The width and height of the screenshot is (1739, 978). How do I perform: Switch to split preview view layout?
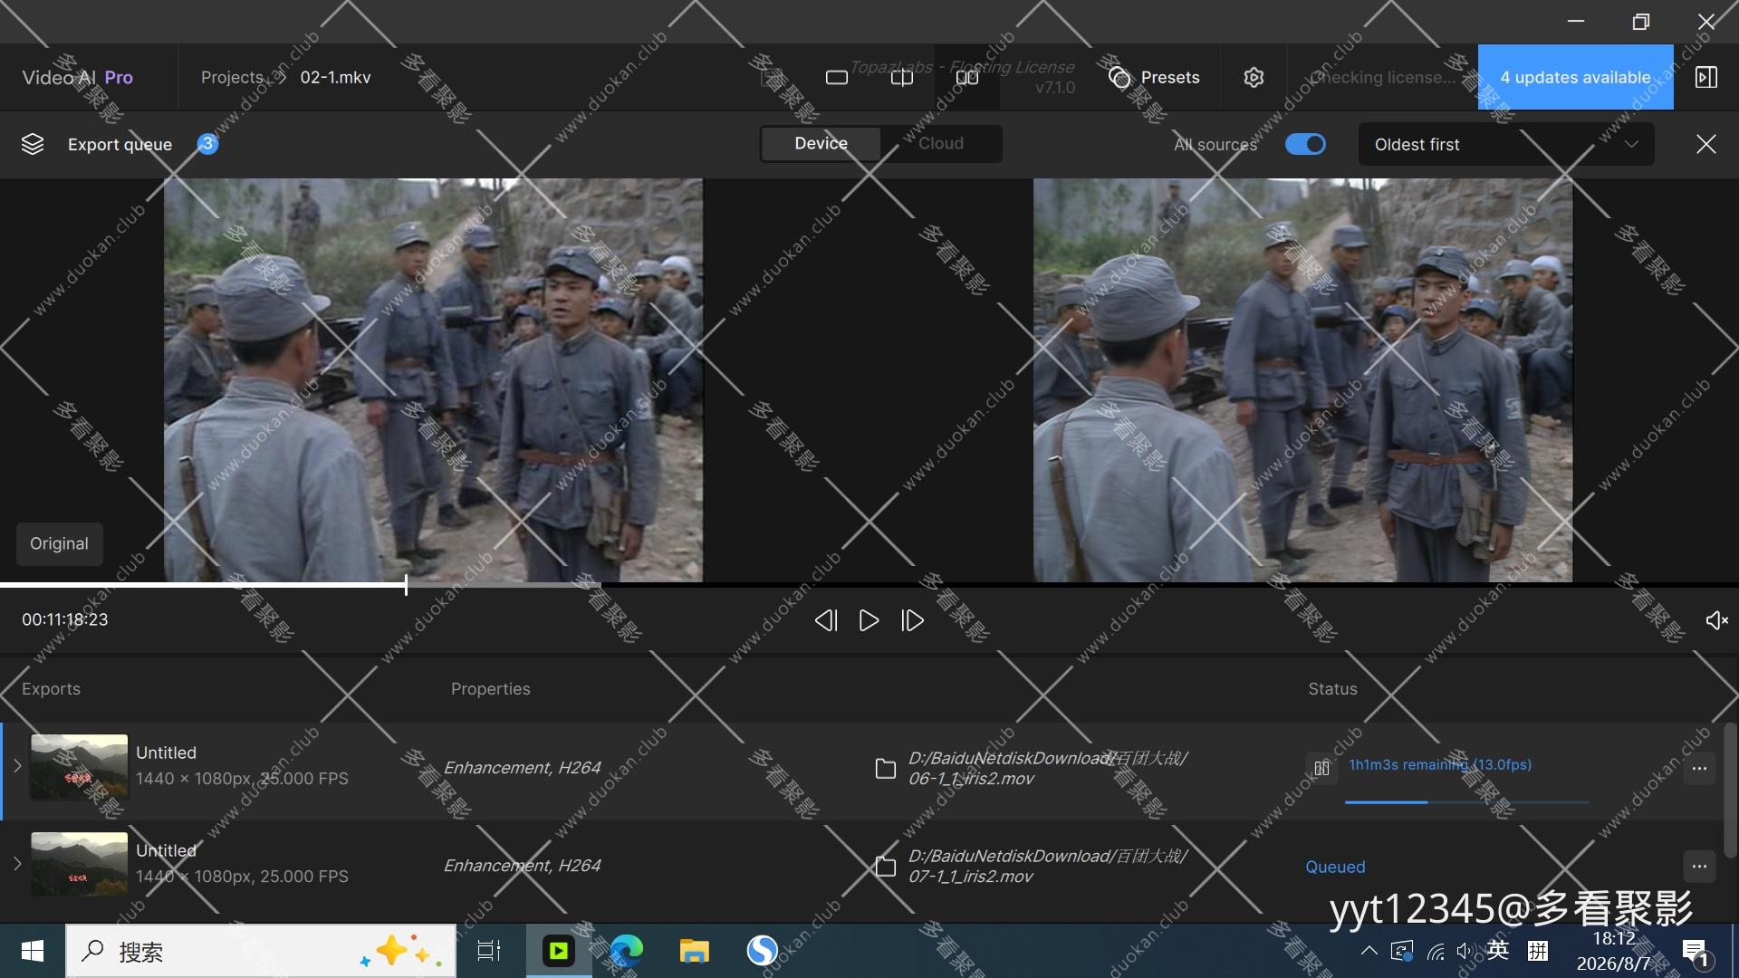pos(902,78)
